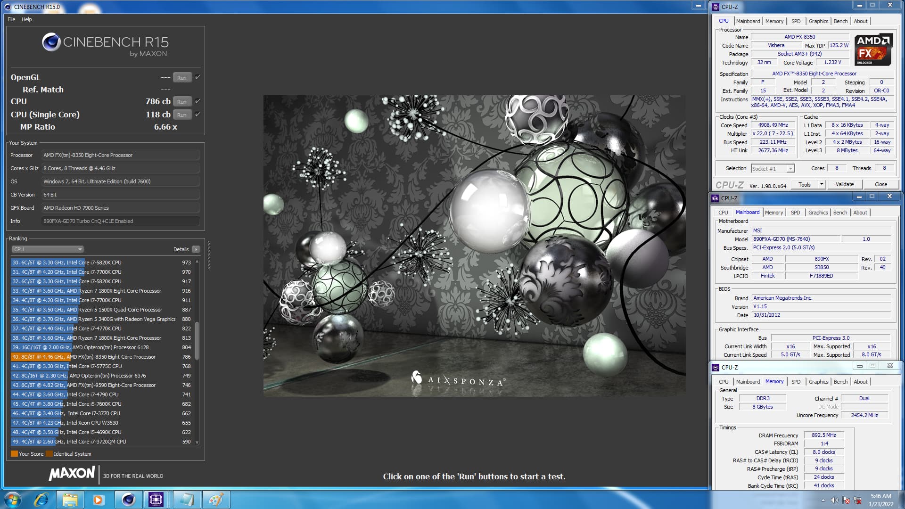Switch to CPU-Z purple chip taskbar icon
The width and height of the screenshot is (905, 509).
(x=156, y=500)
